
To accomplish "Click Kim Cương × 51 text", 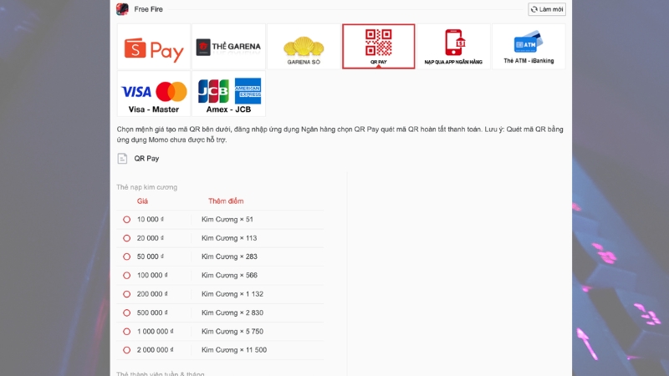I will (227, 219).
